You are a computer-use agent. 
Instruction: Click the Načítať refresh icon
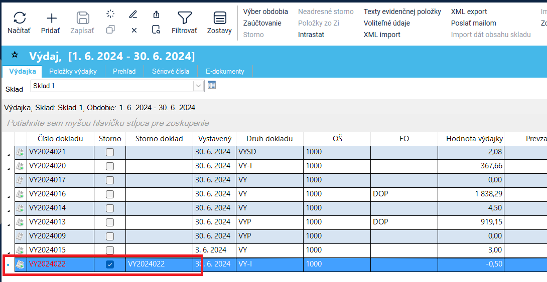19,19
